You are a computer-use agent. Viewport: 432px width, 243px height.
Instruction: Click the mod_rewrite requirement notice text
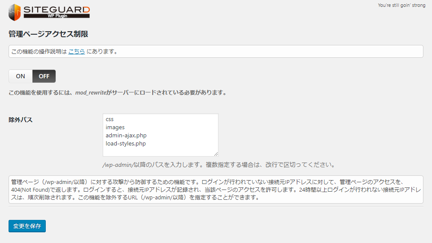(x=117, y=92)
